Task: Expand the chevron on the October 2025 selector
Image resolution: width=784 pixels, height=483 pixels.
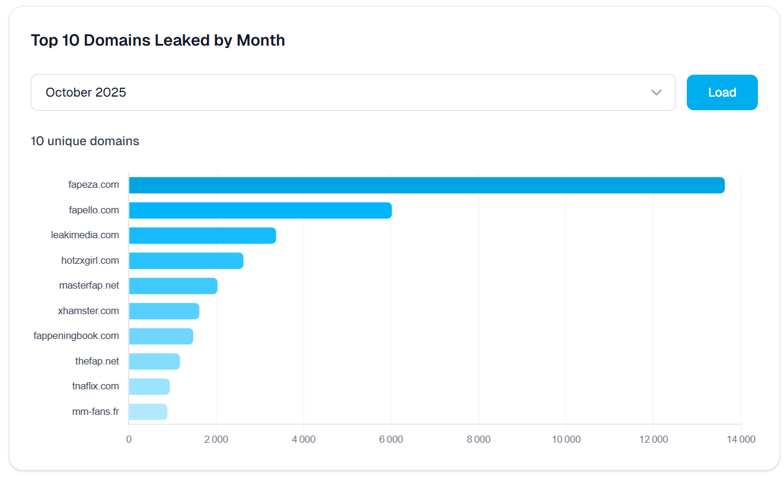Action: click(656, 92)
